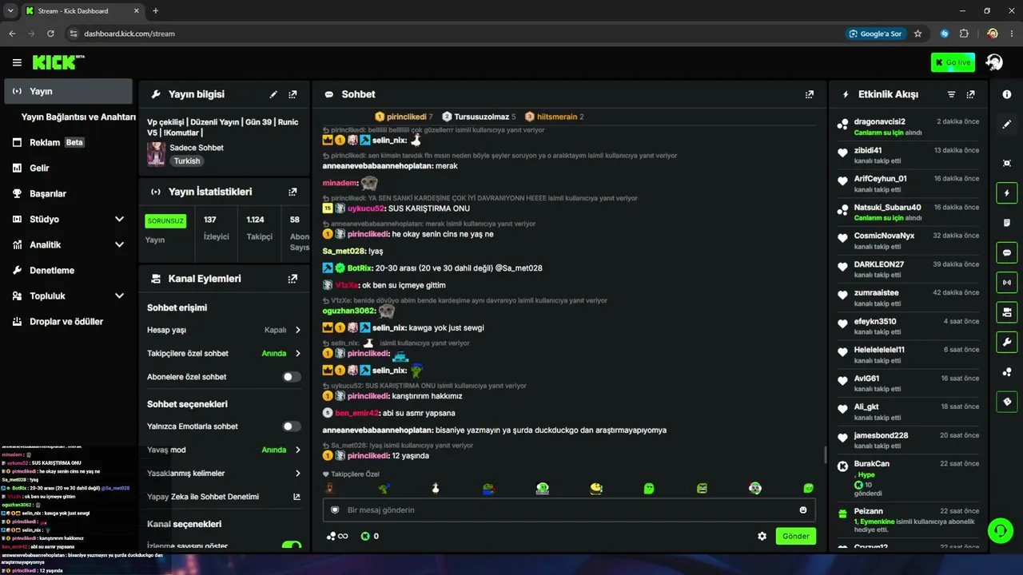Open Yasaklanmış kelimeler settings
The height and width of the screenshot is (575, 1023).
tap(224, 473)
